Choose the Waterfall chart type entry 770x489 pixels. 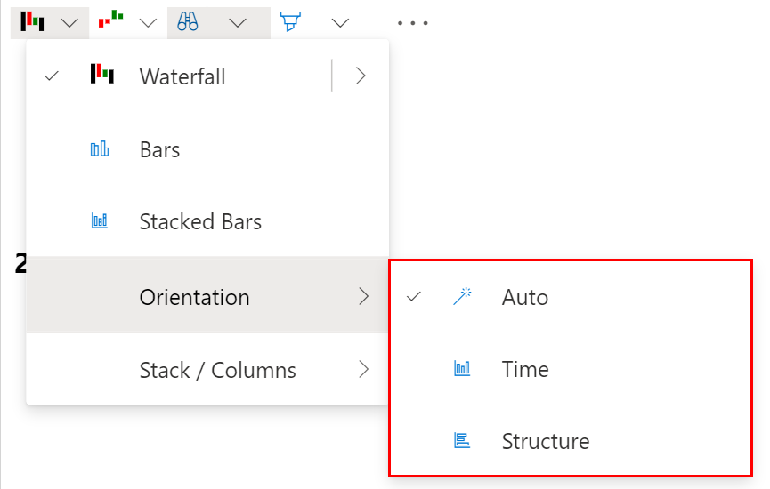tap(182, 76)
